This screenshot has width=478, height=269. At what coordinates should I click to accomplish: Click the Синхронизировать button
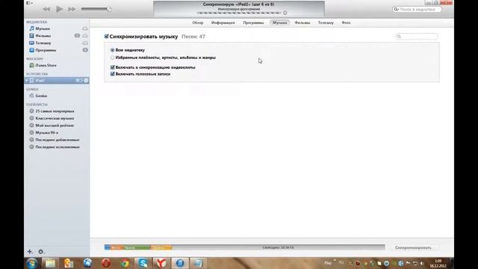click(x=413, y=247)
